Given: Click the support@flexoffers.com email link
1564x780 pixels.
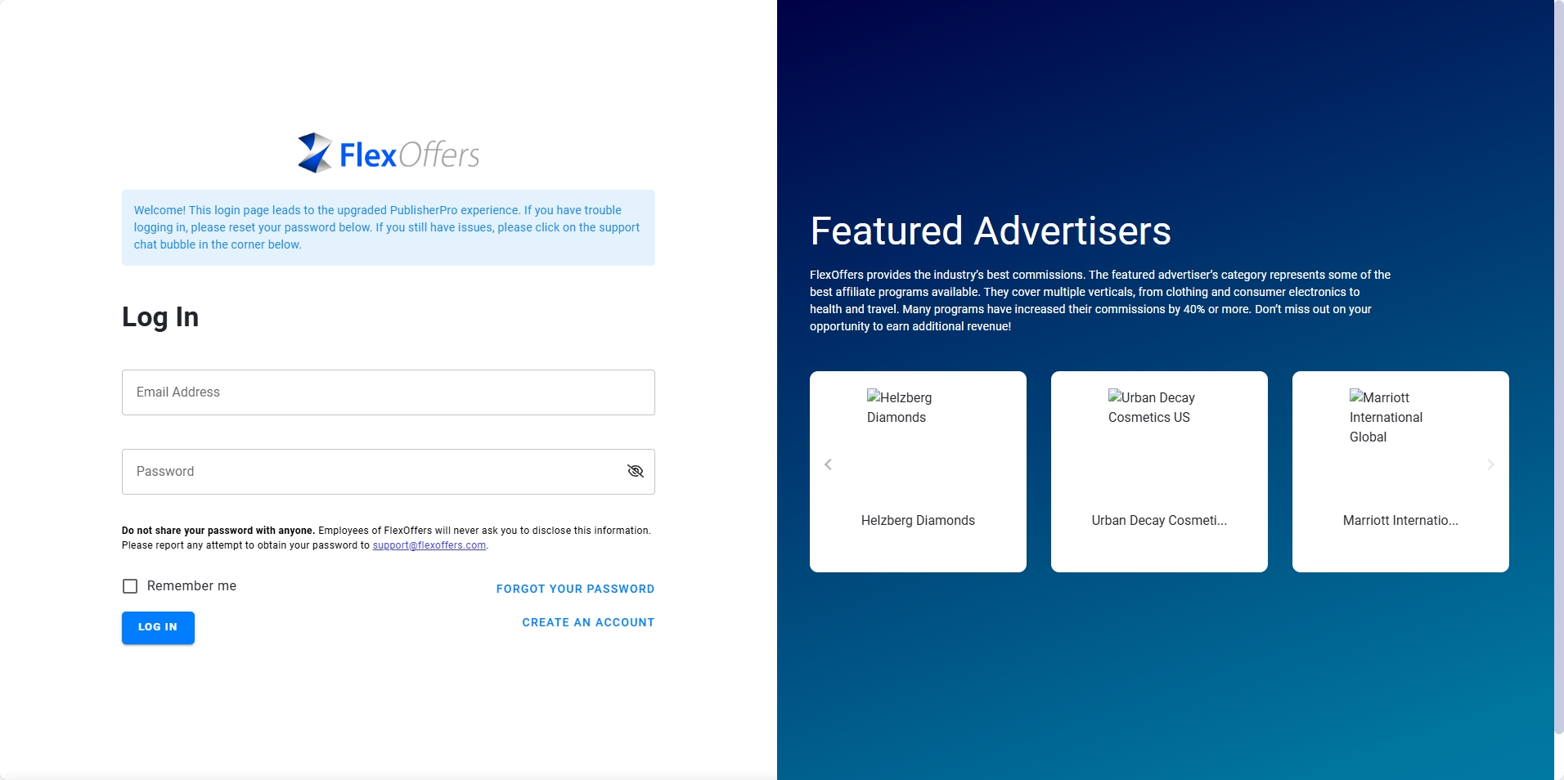Looking at the screenshot, I should click(x=429, y=545).
